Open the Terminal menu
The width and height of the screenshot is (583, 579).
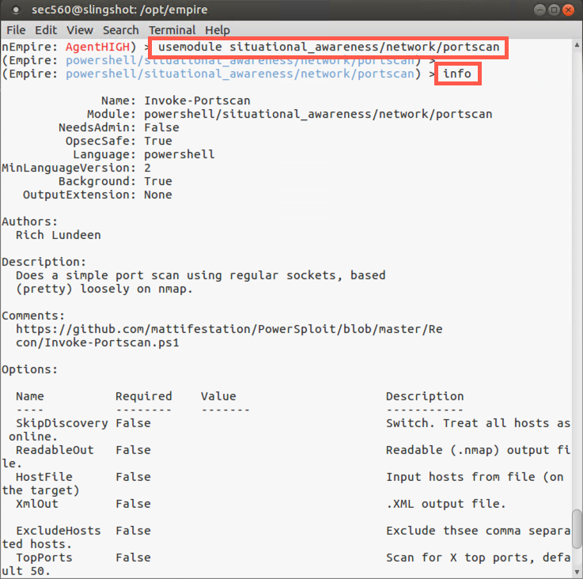click(x=172, y=30)
